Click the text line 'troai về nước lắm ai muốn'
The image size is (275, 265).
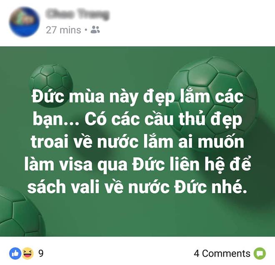pos(137,142)
